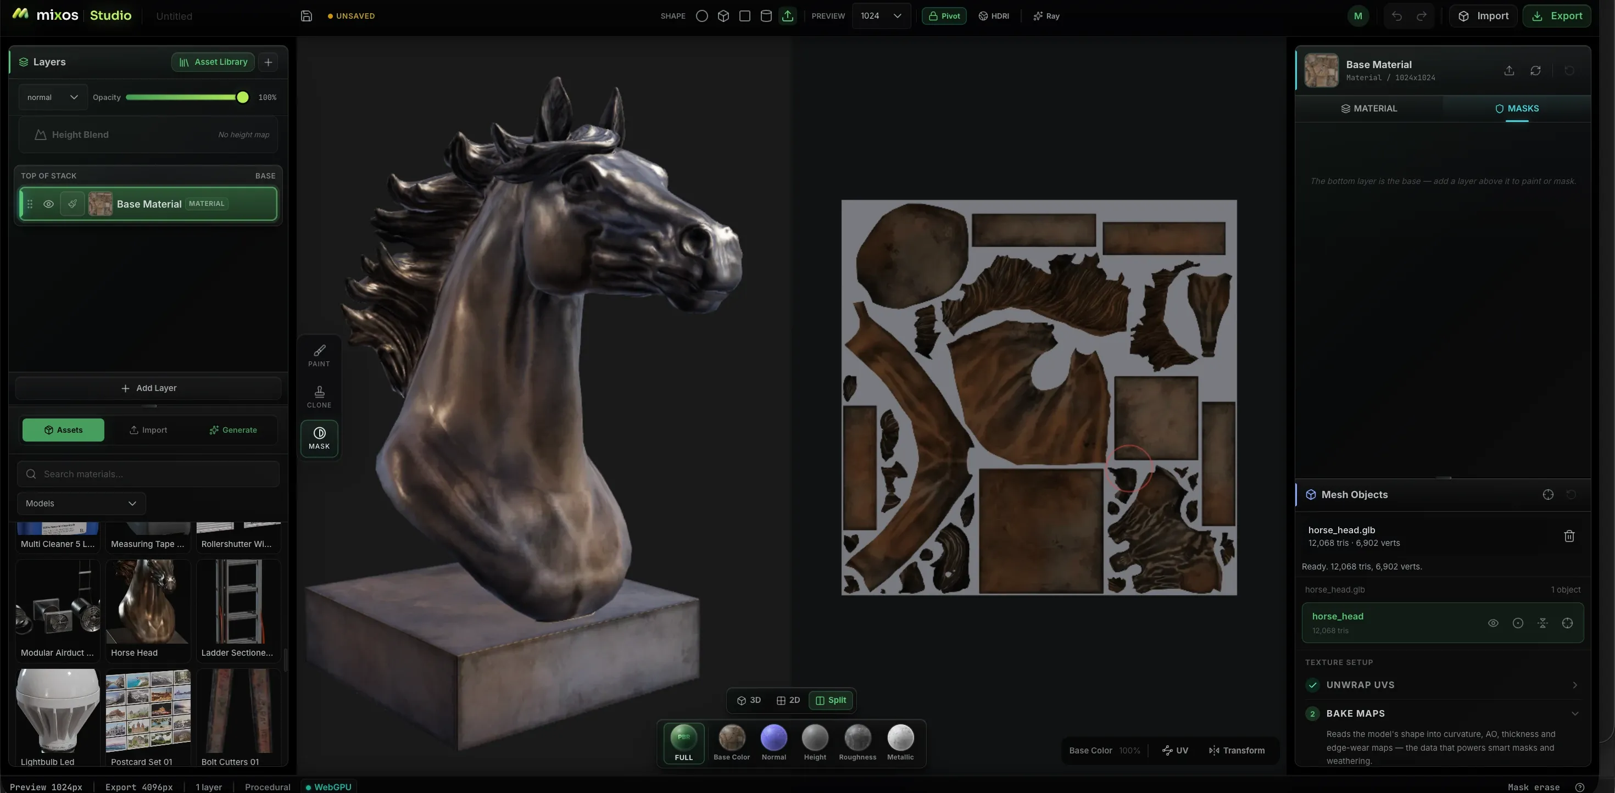Delete the horse_head.glb mesh
The width and height of the screenshot is (1615, 793).
click(1569, 536)
